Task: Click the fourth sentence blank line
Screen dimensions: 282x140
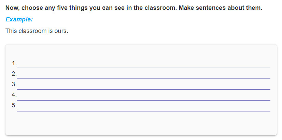Action: (x=143, y=97)
